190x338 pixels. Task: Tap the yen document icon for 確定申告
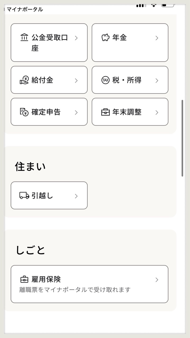pyautogui.click(x=24, y=112)
